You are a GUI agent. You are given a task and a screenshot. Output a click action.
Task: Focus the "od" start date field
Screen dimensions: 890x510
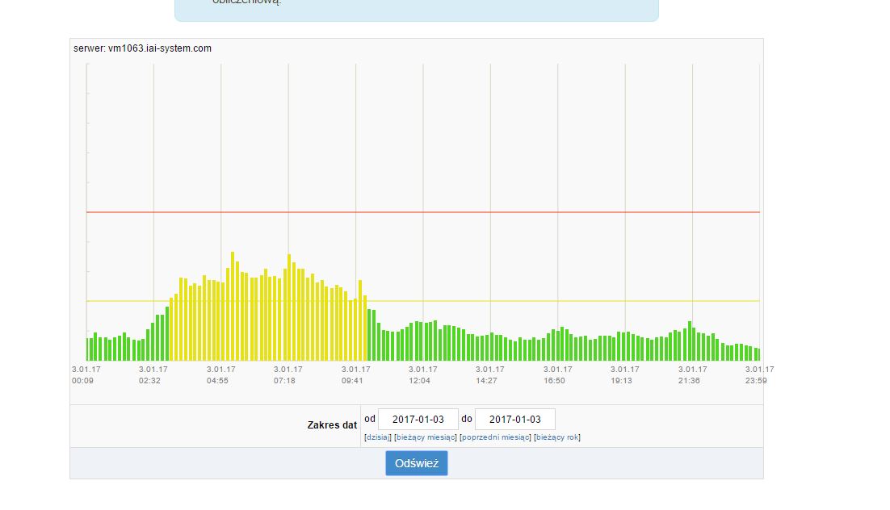click(x=418, y=420)
